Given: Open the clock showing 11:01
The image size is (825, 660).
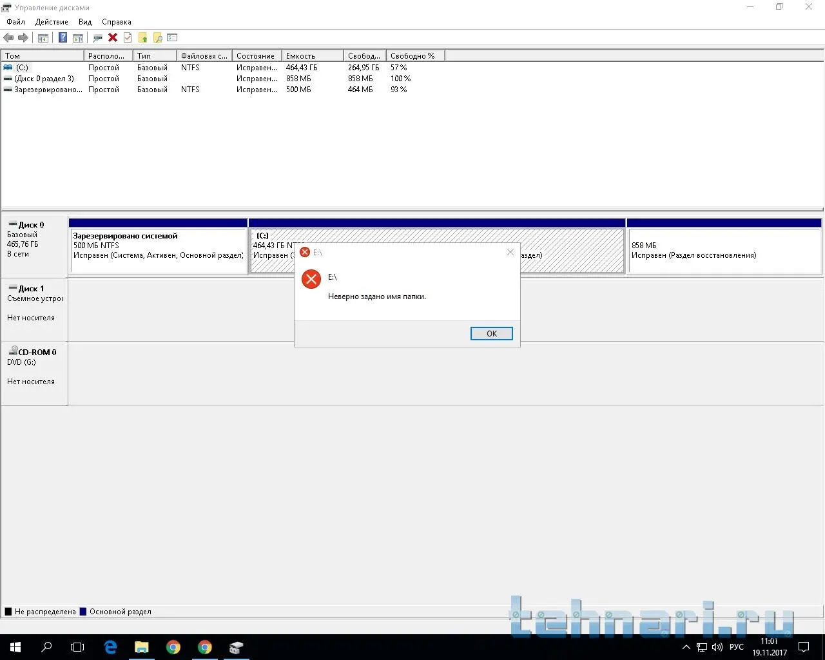Looking at the screenshot, I should tap(770, 647).
